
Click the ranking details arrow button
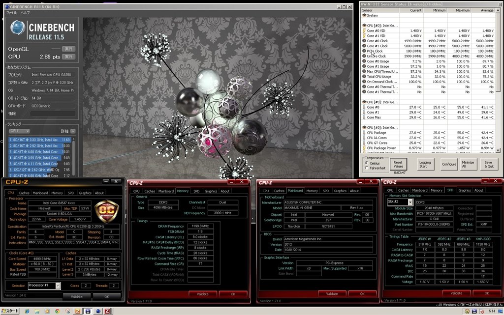coord(73,131)
